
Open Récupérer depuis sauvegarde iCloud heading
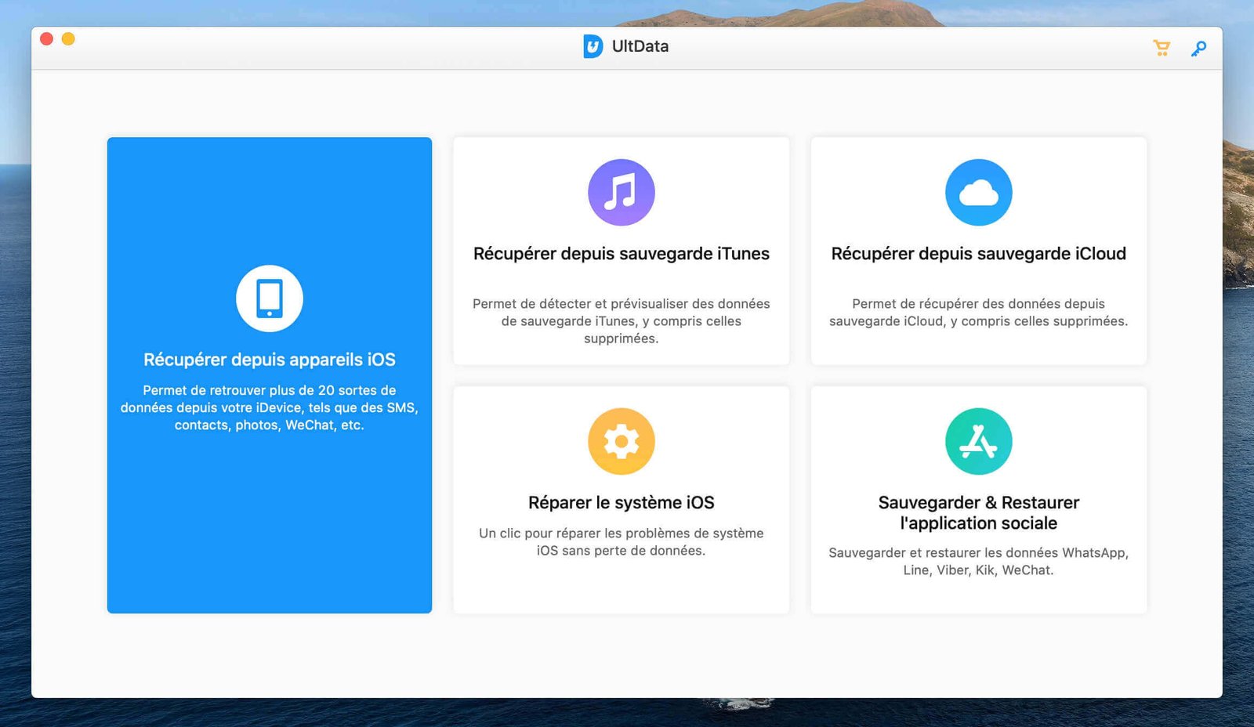(x=979, y=254)
